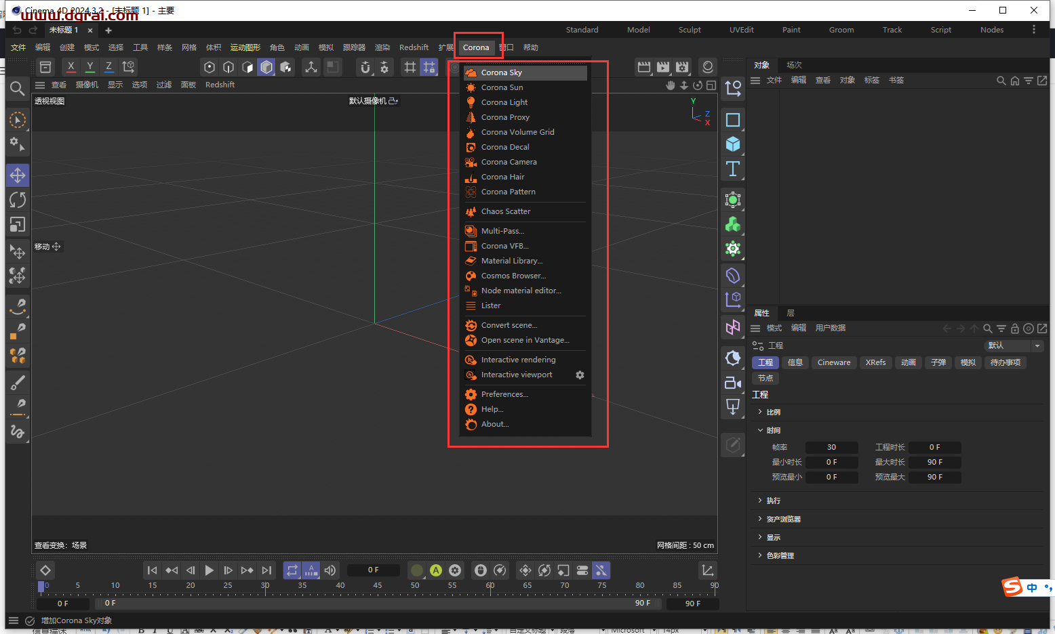Open Corona VFB window
Viewport: 1055px width, 634px height.
click(525, 246)
